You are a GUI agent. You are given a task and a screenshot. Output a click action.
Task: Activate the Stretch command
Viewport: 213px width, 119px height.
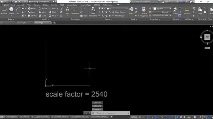pyautogui.click(x=32, y=16)
